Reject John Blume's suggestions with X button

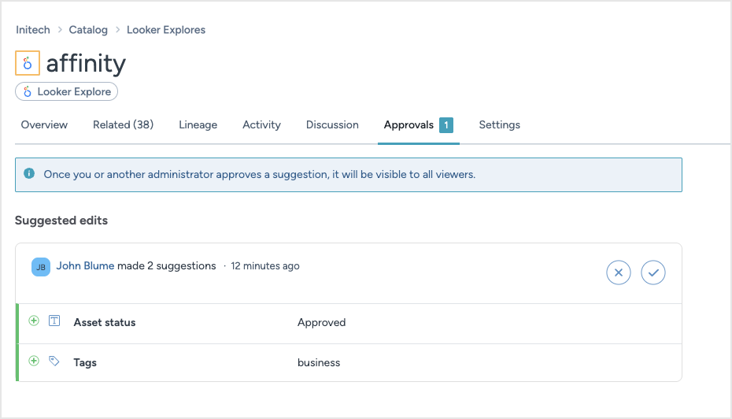(x=619, y=273)
